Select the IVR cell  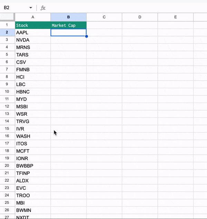pyautogui.click(x=33, y=129)
